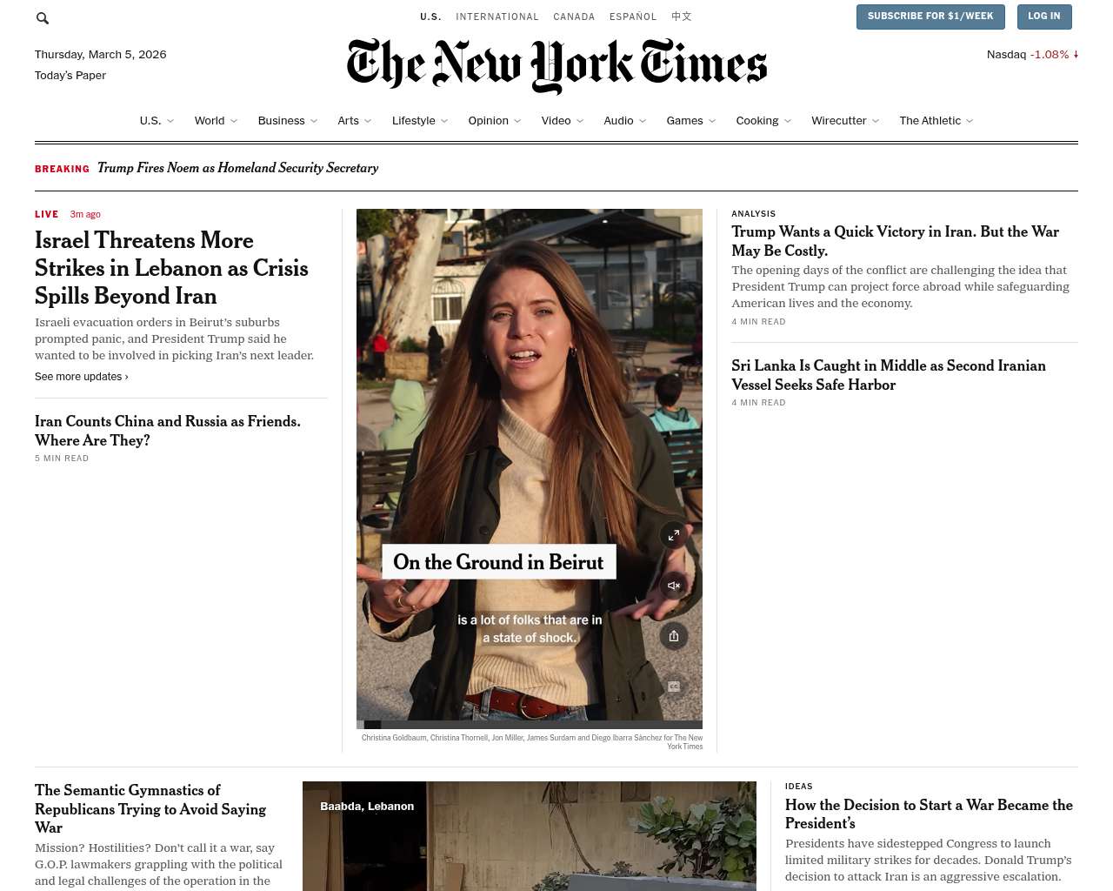Expand the Opinion menu chevron
Screen dimensions: 1113x891
(x=517, y=121)
